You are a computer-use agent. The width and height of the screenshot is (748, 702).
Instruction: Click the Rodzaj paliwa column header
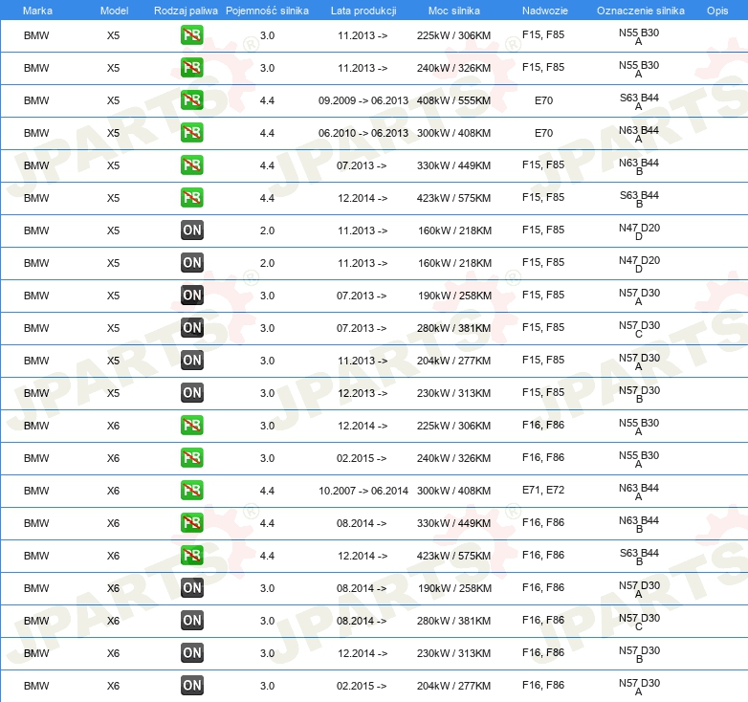pos(186,11)
